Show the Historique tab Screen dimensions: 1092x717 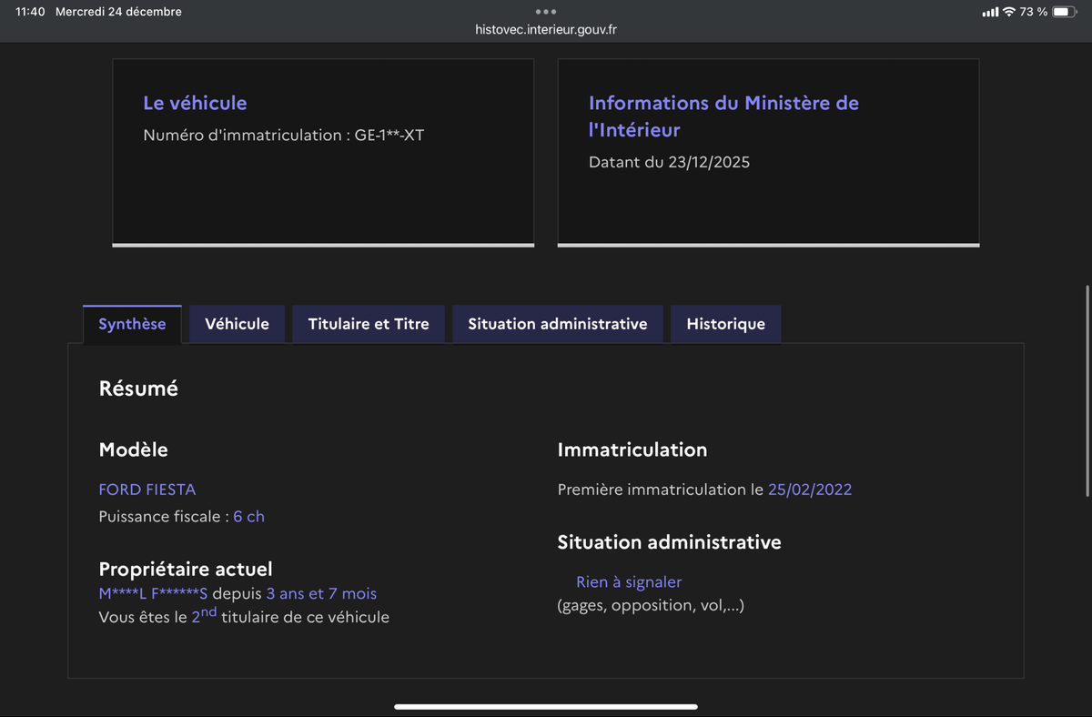point(725,324)
